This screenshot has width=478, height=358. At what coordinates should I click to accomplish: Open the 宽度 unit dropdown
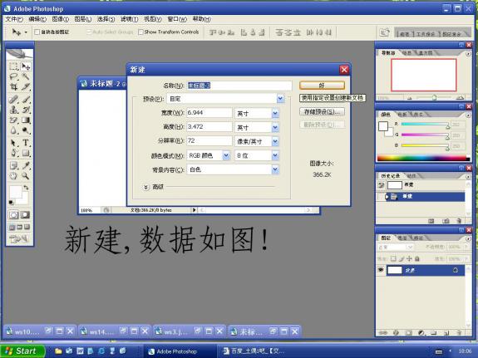click(x=275, y=114)
